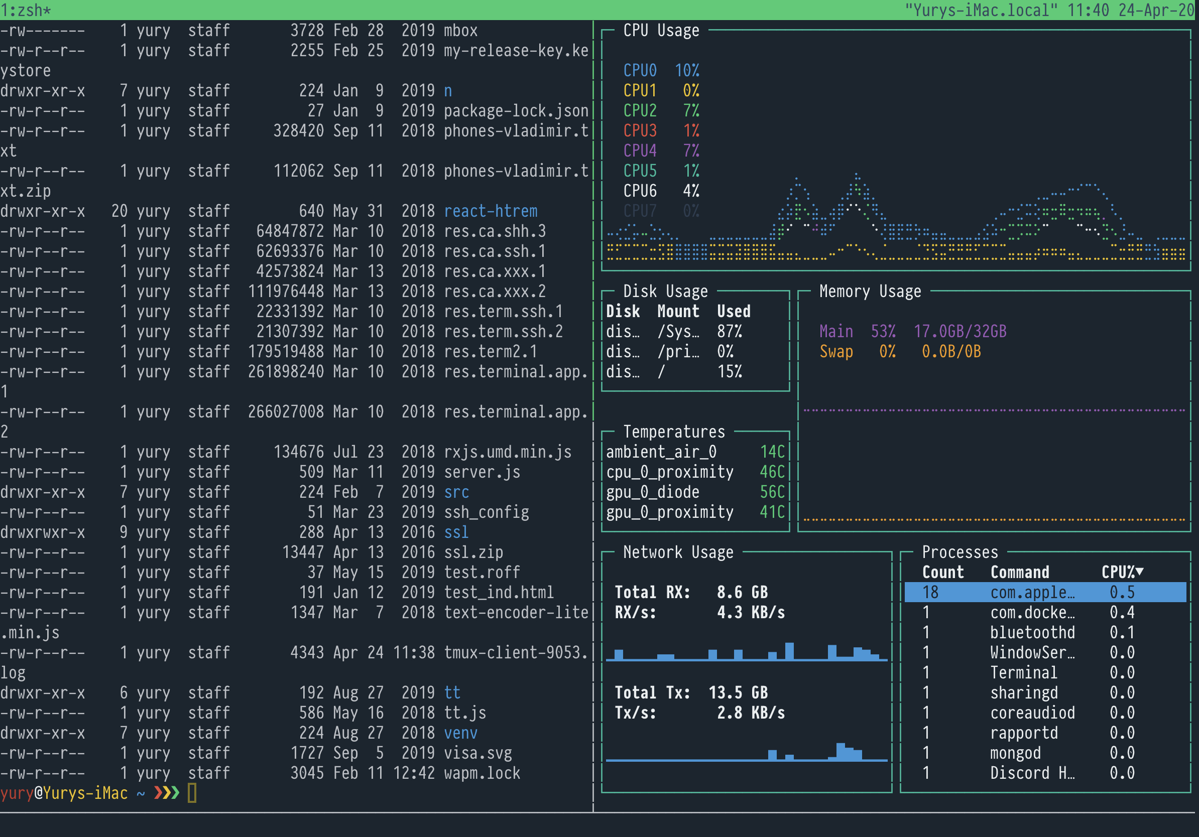Click the RX sparkline chart
Viewport: 1199px width, 837px height.
(x=746, y=651)
